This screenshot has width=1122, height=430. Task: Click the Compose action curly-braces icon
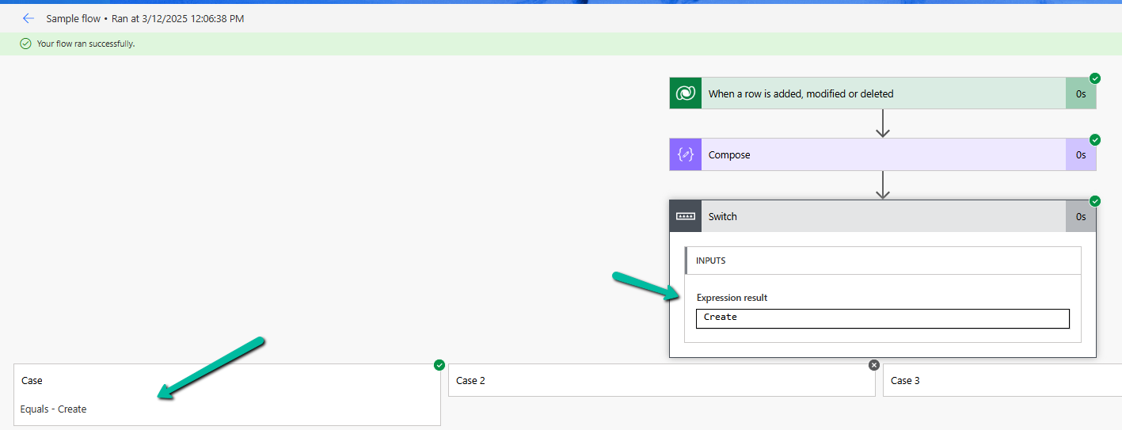point(685,155)
